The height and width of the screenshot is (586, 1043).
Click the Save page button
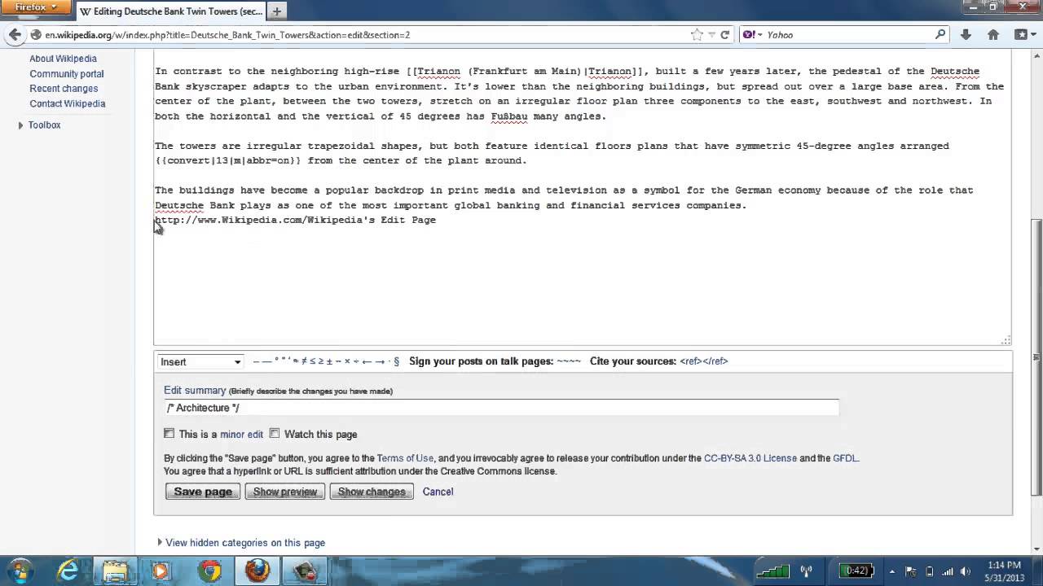203,492
